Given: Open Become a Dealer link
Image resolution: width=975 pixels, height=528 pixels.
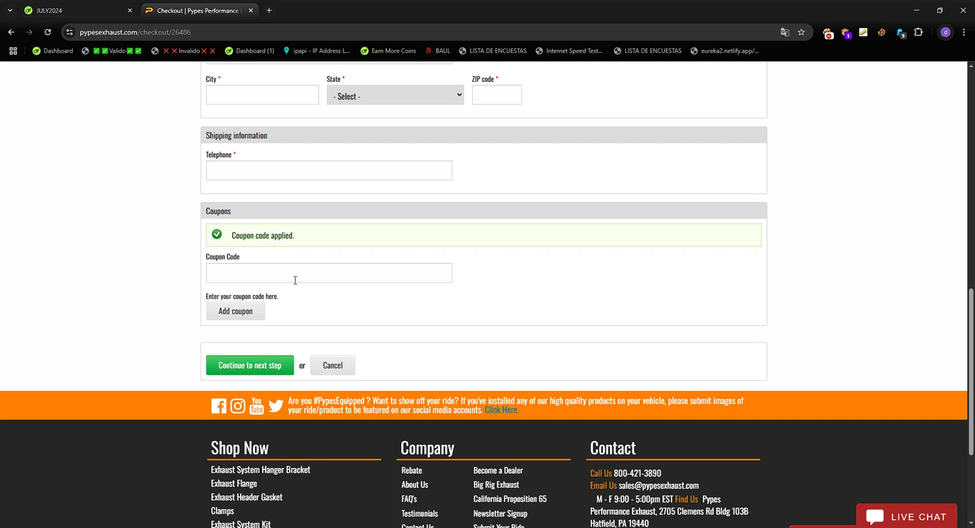Looking at the screenshot, I should point(498,470).
